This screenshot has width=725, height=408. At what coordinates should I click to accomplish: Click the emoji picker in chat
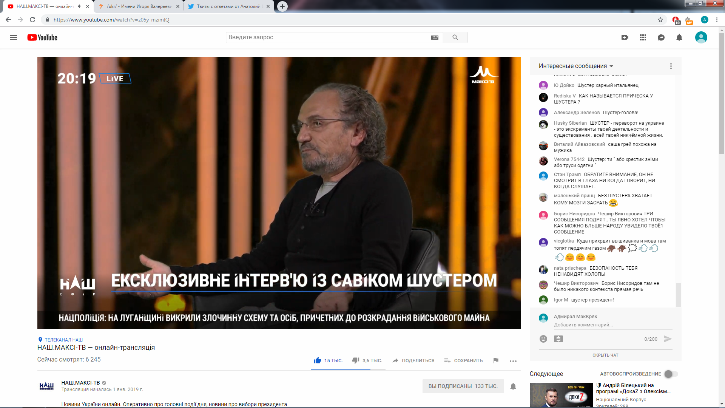pyautogui.click(x=543, y=339)
